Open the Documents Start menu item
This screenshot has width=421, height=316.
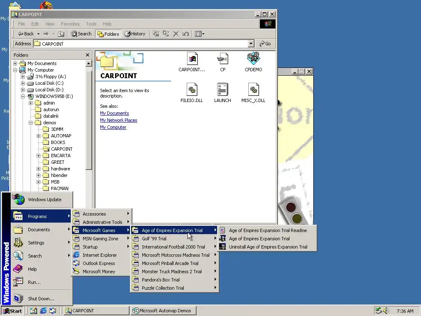(42, 230)
